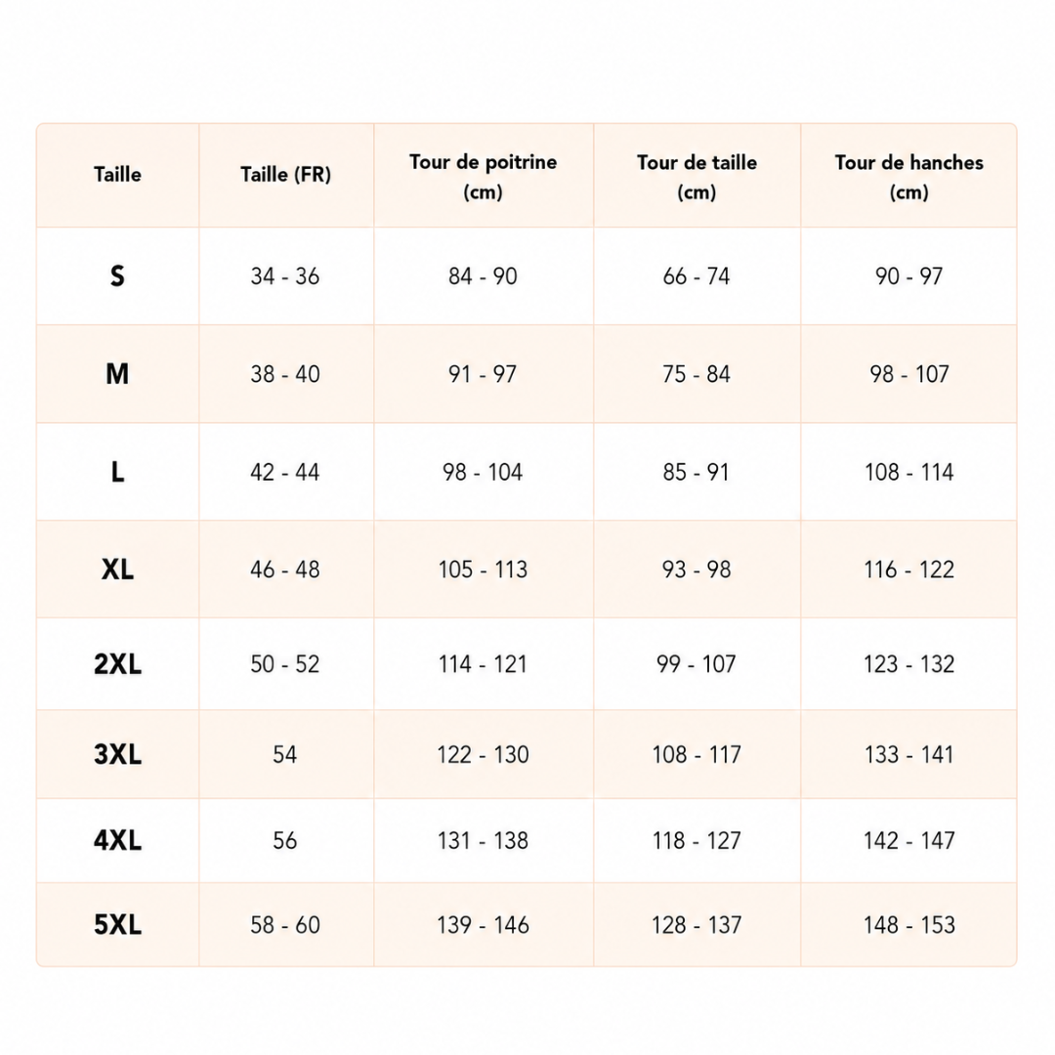This screenshot has height=1055, width=1055.
Task: Click the Tour de poitrine (cm) header
Action: tap(484, 176)
